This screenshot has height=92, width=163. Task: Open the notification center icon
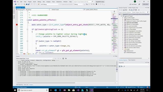[x=147, y=90]
